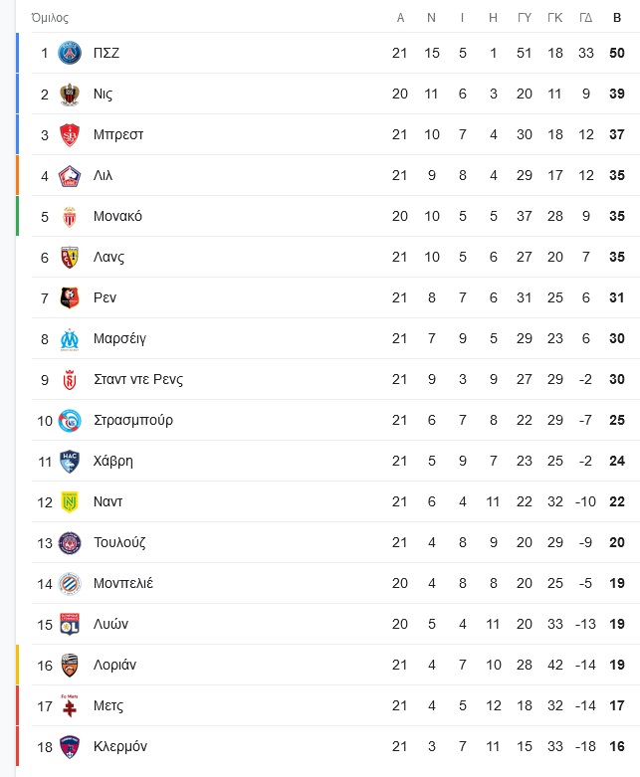The height and width of the screenshot is (777, 640).
Task: Select the Τουλούζ team name
Action: click(x=119, y=542)
